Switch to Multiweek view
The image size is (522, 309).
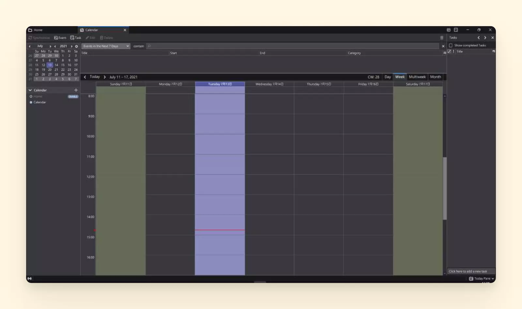(417, 77)
